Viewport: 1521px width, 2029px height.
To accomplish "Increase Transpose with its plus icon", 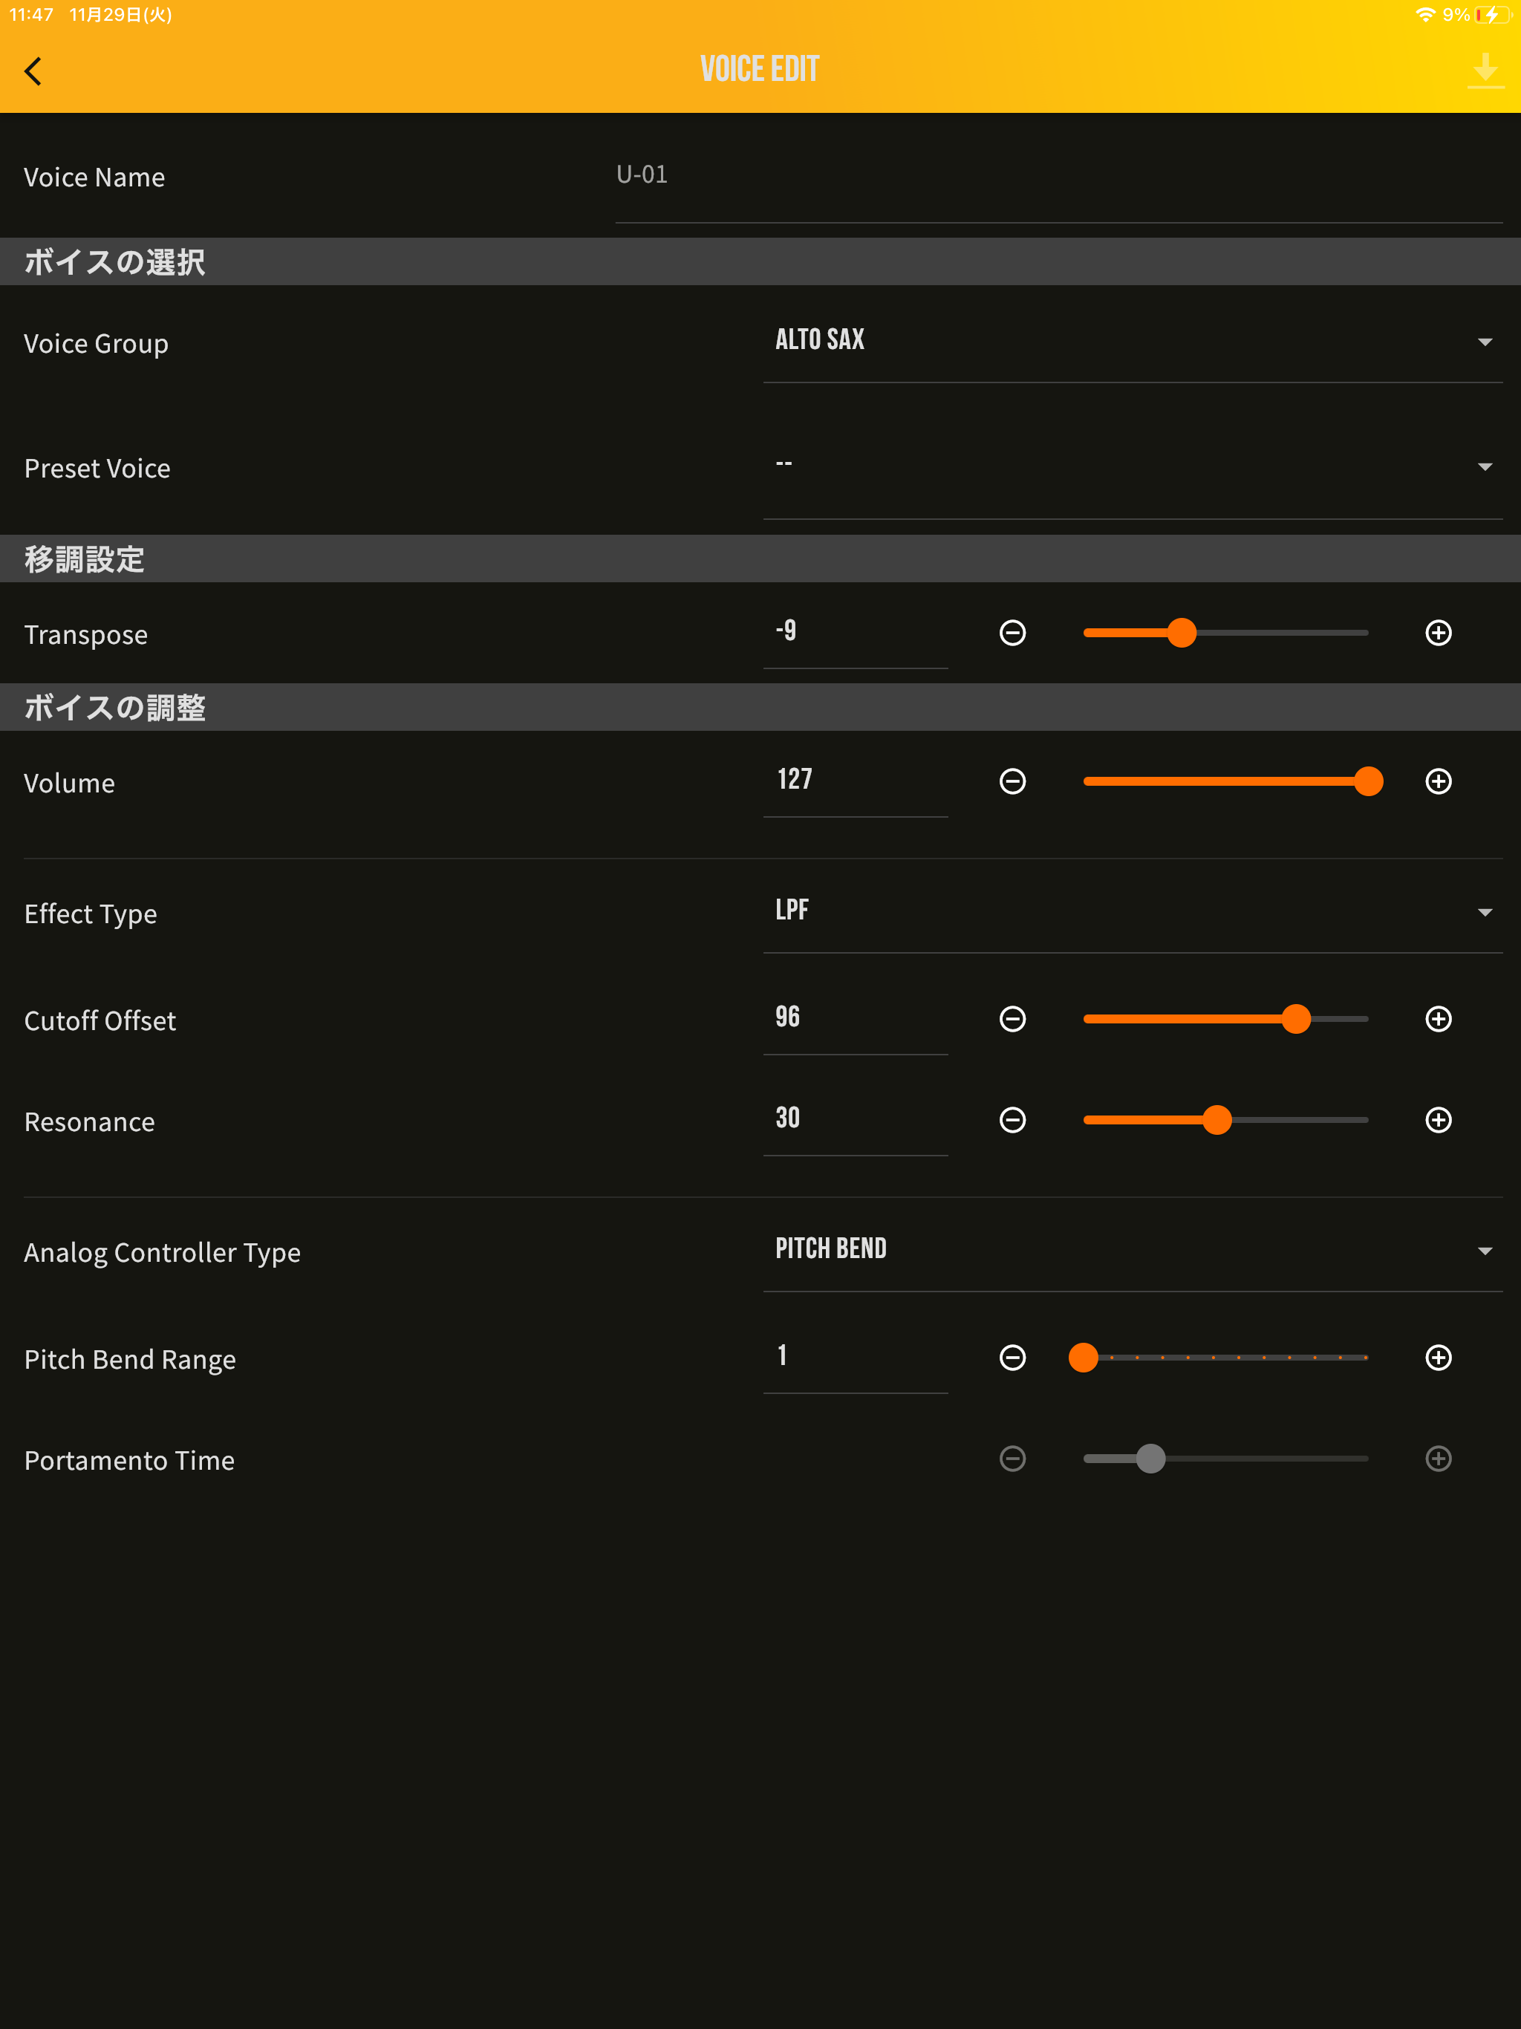I will (1438, 633).
